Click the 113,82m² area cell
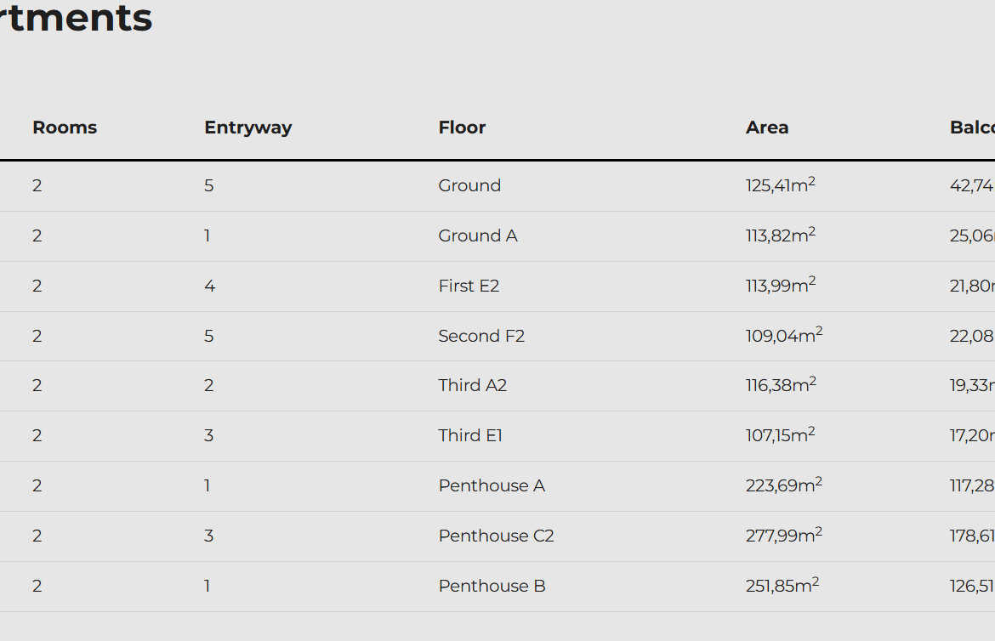This screenshot has height=641, width=995. point(780,235)
